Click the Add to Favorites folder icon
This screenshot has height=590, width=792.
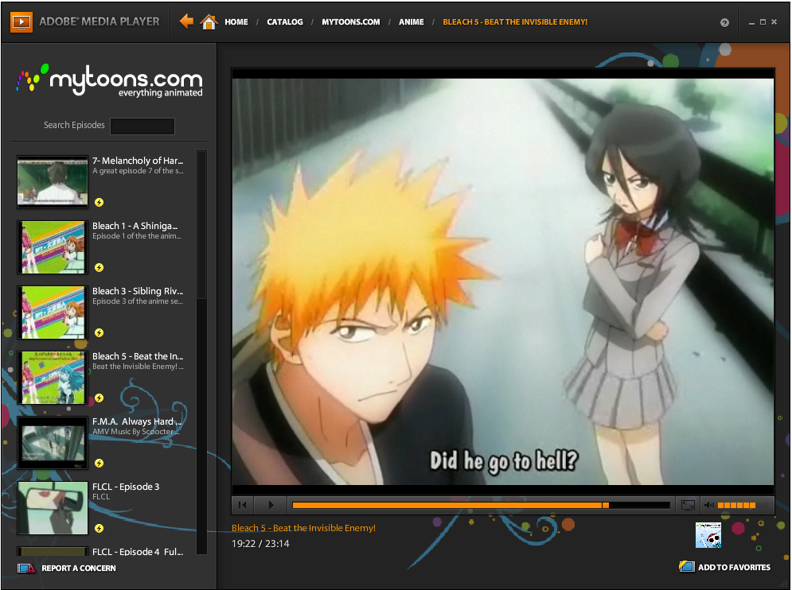[687, 566]
